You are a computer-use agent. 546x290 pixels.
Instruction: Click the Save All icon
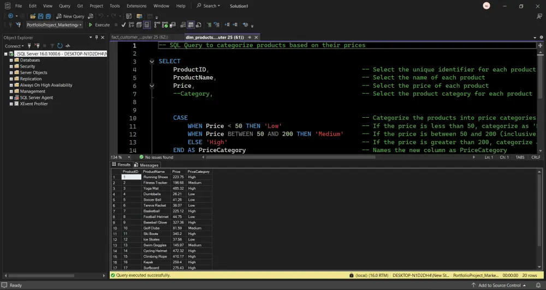[x=49, y=16]
